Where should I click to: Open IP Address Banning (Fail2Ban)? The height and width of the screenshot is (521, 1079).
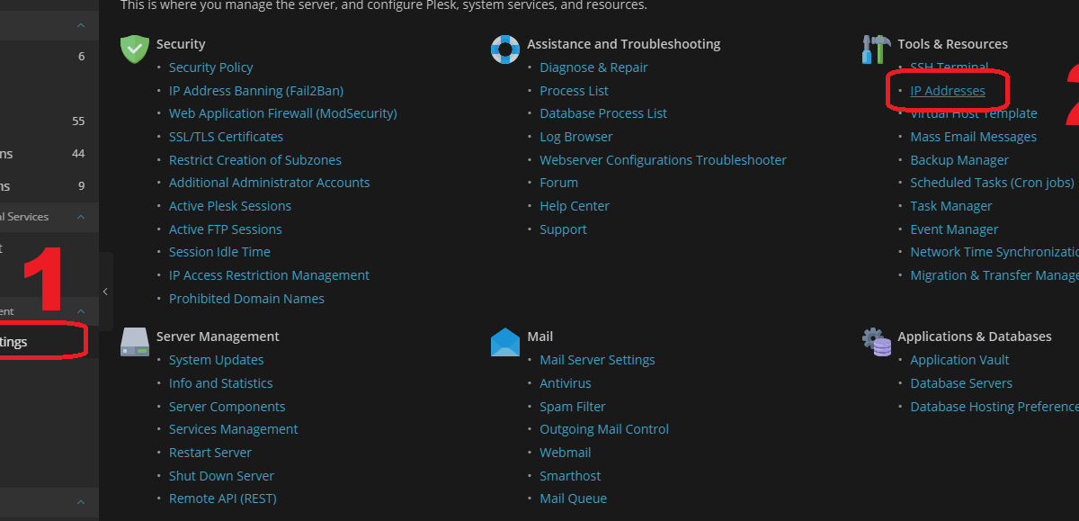point(255,91)
